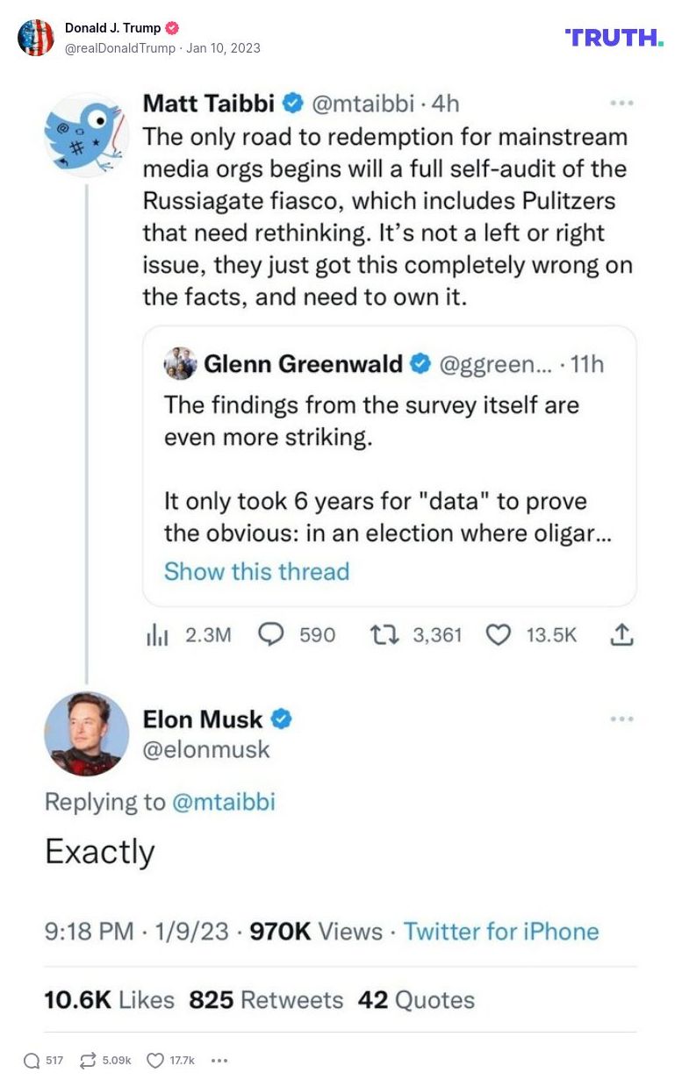Click Donald J. Trump profile avatar

[36, 38]
